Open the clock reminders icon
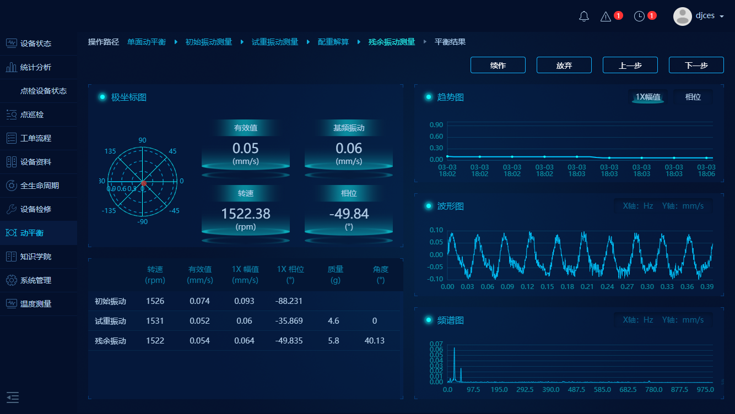The image size is (735, 414). [x=639, y=17]
